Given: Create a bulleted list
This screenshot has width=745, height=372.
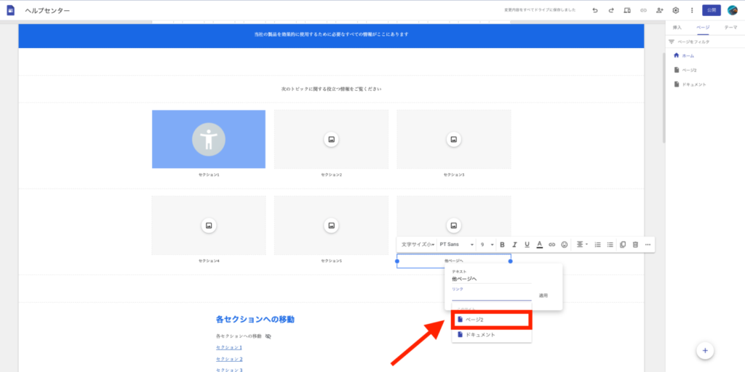Looking at the screenshot, I should point(610,245).
